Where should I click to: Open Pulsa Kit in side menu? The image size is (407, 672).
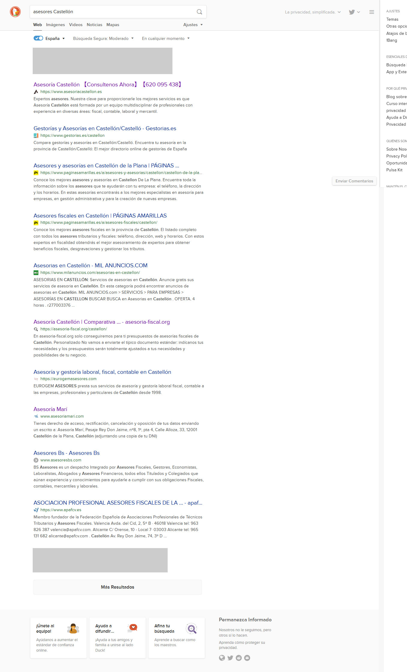pyautogui.click(x=394, y=170)
